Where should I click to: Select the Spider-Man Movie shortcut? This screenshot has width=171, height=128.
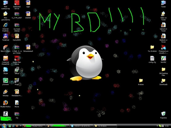coord(17,60)
